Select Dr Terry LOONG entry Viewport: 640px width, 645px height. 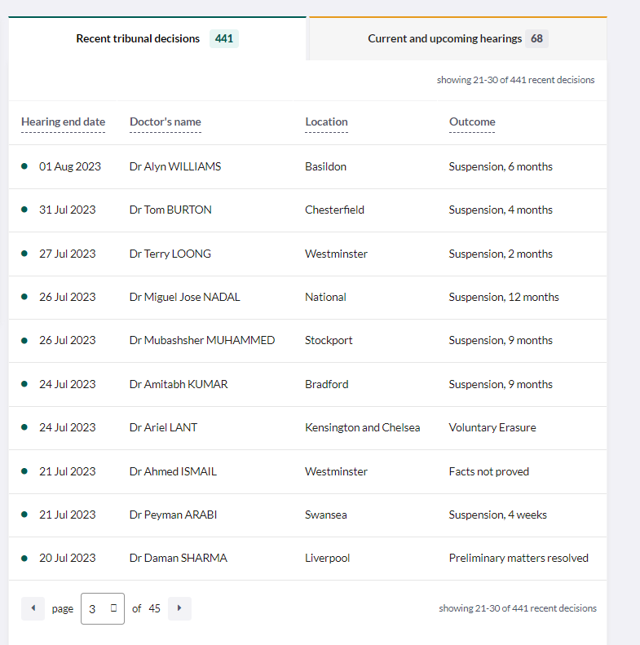(x=170, y=254)
